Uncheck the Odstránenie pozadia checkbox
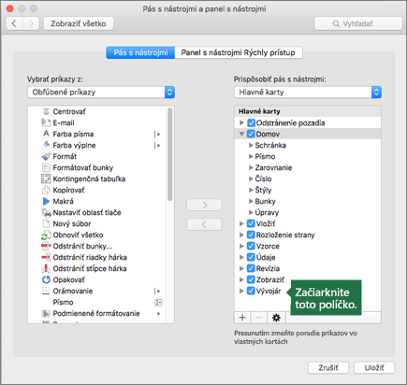This screenshot has width=407, height=385. coord(251,122)
